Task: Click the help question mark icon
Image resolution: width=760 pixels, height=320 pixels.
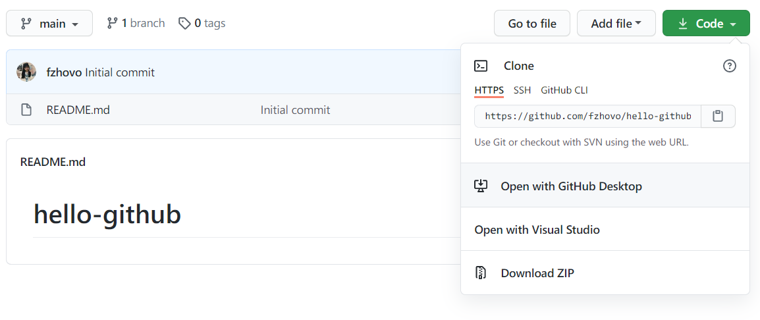Action: 730,66
